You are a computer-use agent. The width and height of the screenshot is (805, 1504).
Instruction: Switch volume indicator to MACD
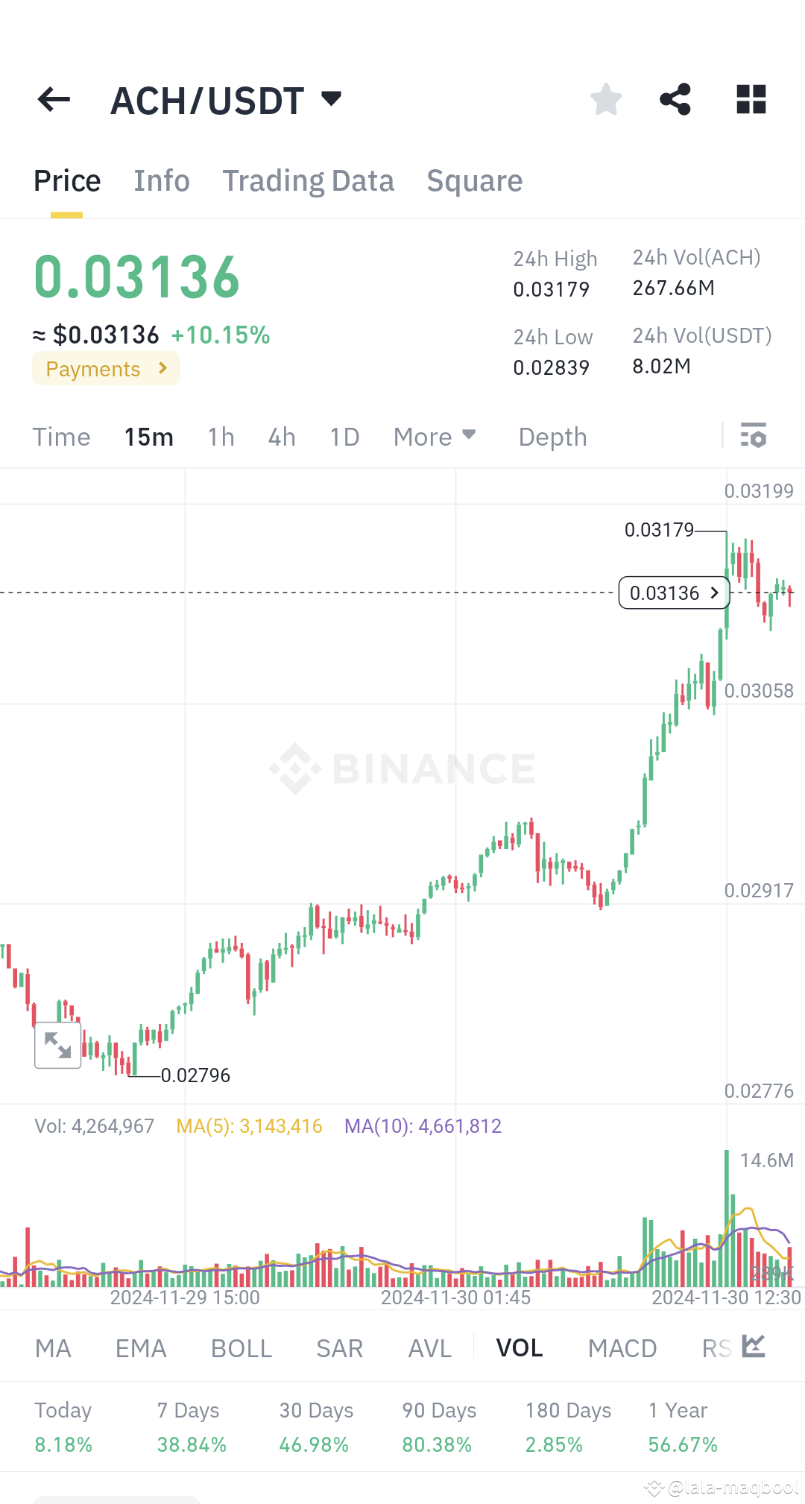coord(622,1347)
